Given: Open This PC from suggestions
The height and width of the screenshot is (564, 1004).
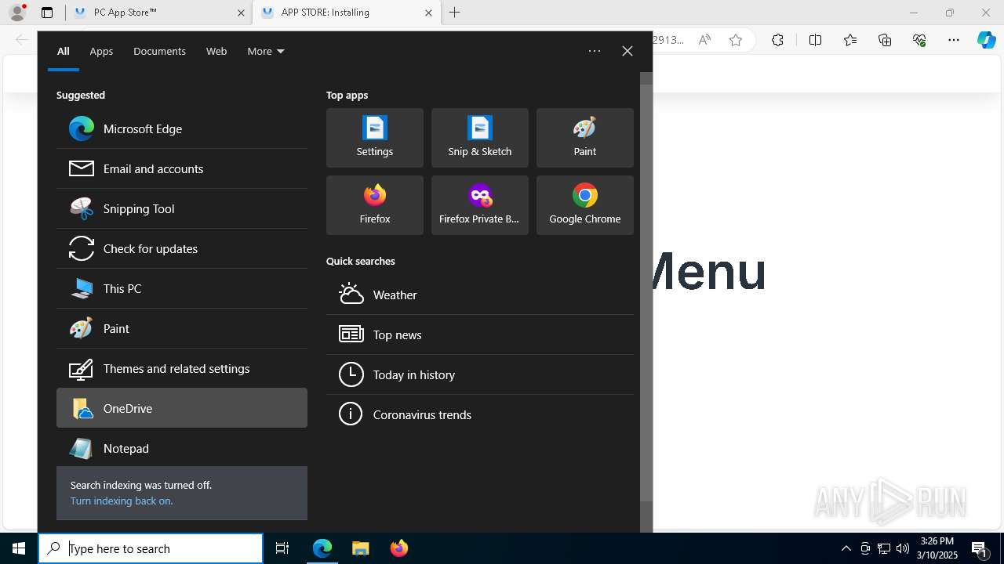Looking at the screenshot, I should click(x=182, y=288).
